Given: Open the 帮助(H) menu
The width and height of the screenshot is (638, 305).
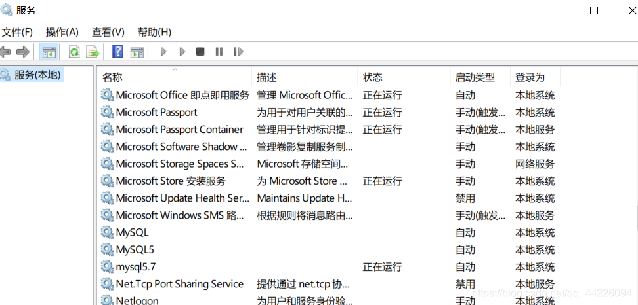Looking at the screenshot, I should tap(154, 32).
